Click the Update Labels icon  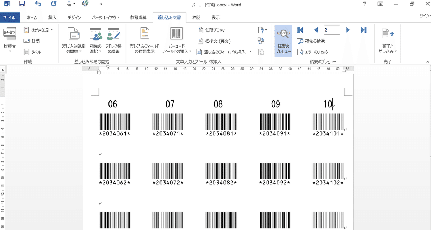pyautogui.click(x=261, y=52)
